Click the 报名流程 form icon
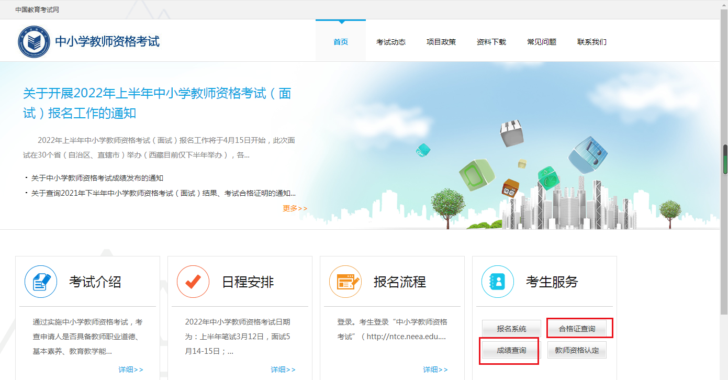Image resolution: width=728 pixels, height=380 pixels. pyautogui.click(x=345, y=282)
